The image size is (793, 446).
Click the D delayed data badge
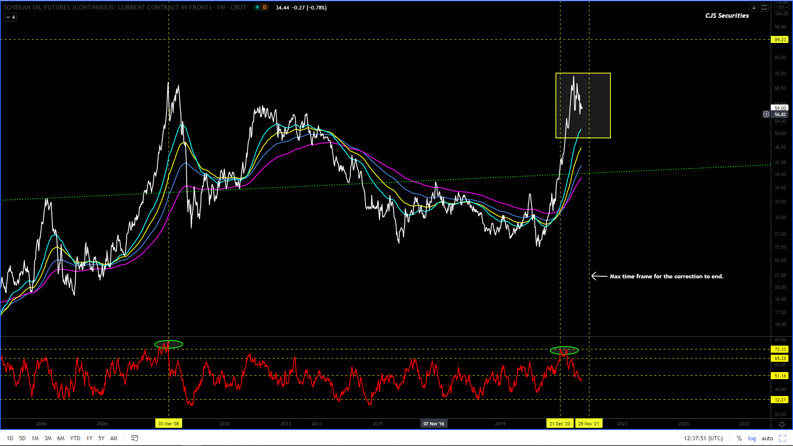click(x=264, y=7)
